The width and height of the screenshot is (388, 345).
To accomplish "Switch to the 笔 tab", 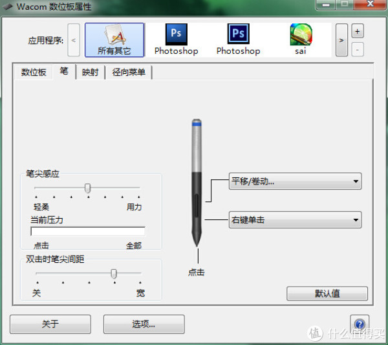I will tap(64, 71).
